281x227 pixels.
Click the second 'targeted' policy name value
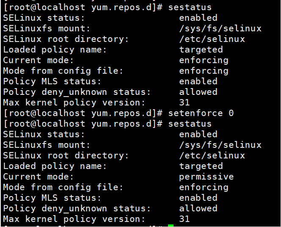201,166
